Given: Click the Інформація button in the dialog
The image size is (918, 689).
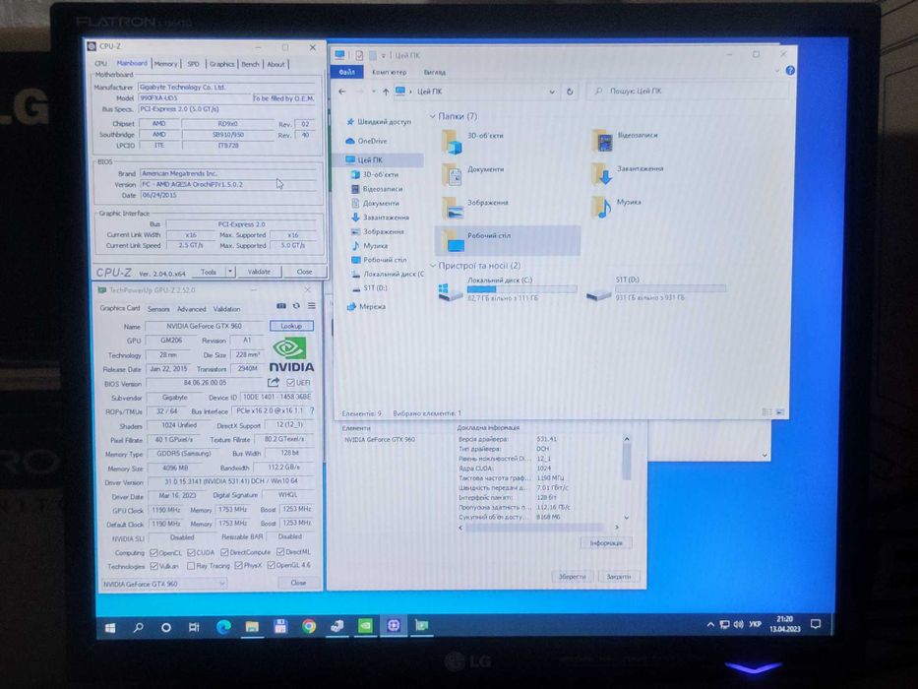Looking at the screenshot, I should click(606, 543).
